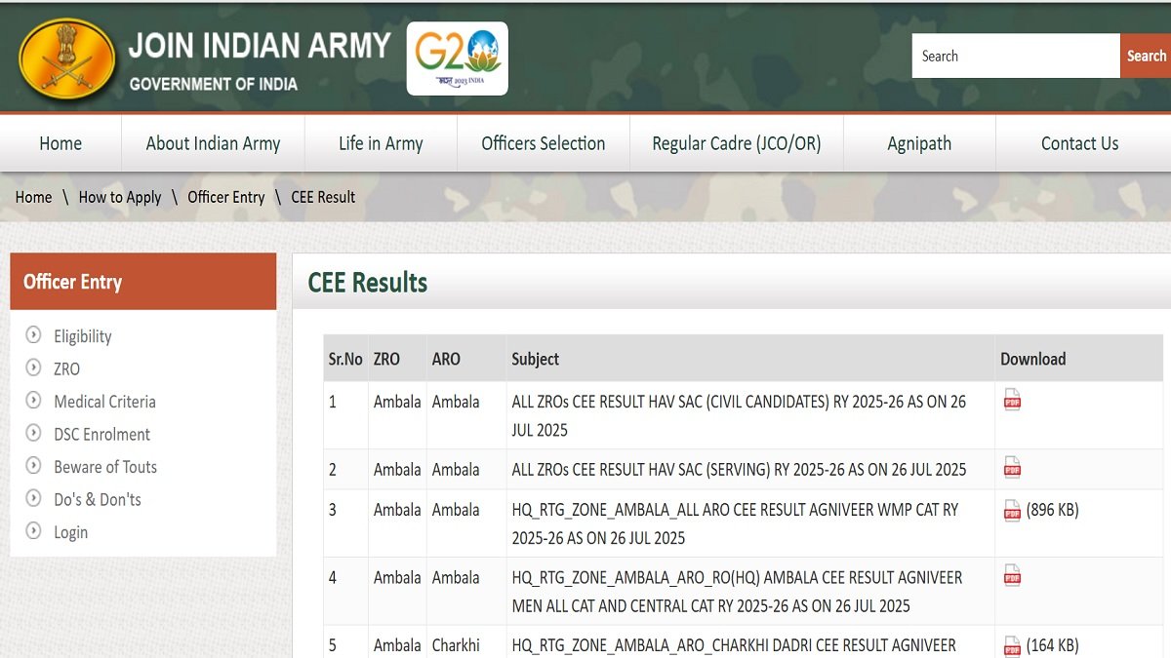The image size is (1171, 658).
Task: Click GOVERNMENT OF INDIA subtitle
Action: pyautogui.click(x=214, y=84)
